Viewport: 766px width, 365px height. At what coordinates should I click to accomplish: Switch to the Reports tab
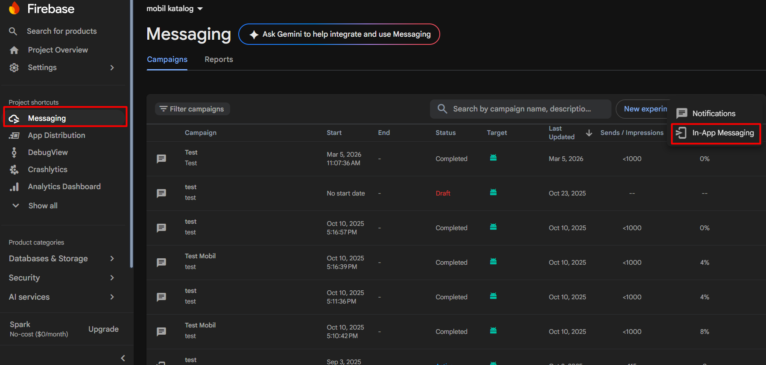click(219, 59)
